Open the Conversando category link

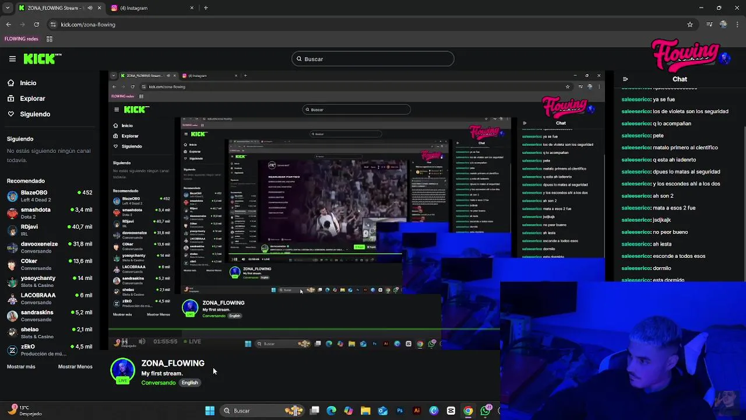158,383
